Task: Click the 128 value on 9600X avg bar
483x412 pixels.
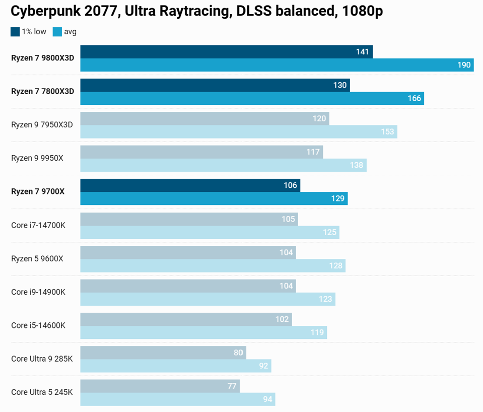Action: (x=336, y=265)
